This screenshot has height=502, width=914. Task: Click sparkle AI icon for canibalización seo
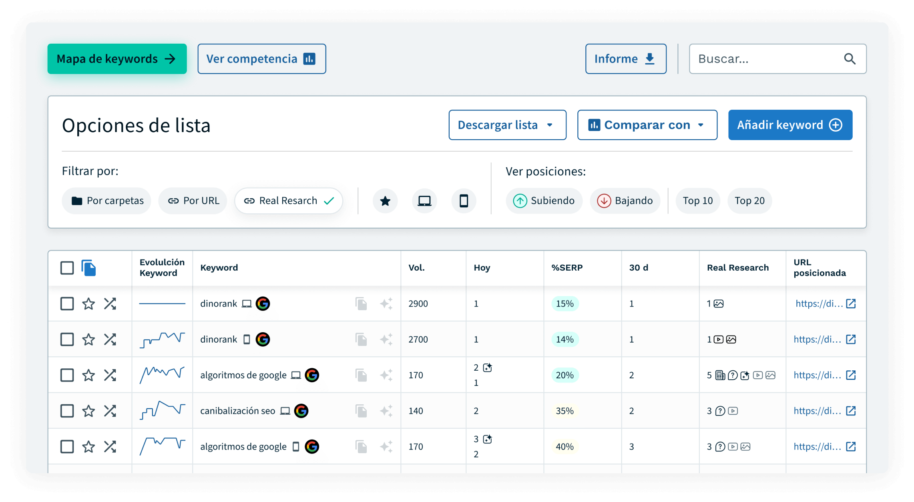(386, 411)
